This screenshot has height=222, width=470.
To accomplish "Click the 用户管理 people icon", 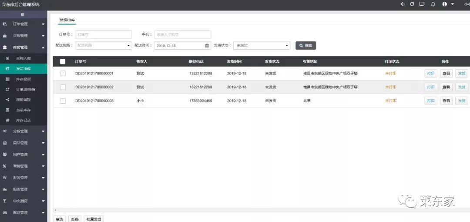I will (5, 155).
